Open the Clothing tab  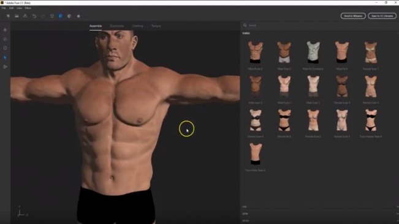pyautogui.click(x=137, y=26)
